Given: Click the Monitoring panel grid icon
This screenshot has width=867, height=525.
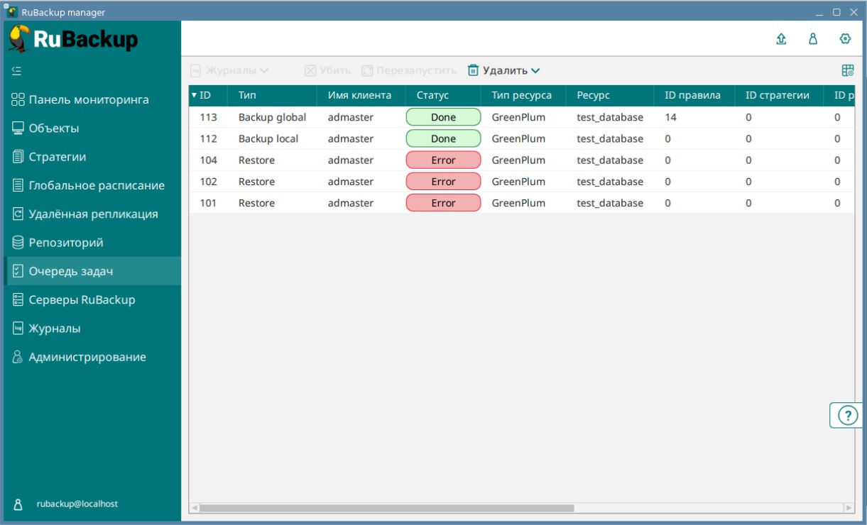Looking at the screenshot, I should pos(18,100).
